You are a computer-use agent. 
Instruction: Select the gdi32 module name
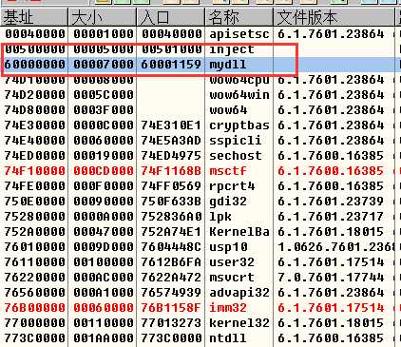tap(228, 202)
